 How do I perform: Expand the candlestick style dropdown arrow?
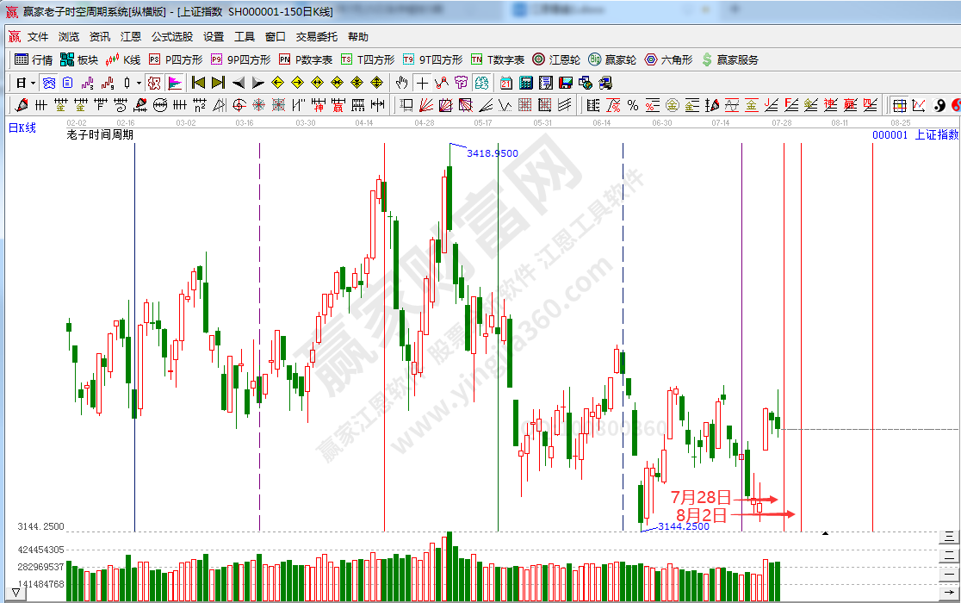[x=139, y=83]
